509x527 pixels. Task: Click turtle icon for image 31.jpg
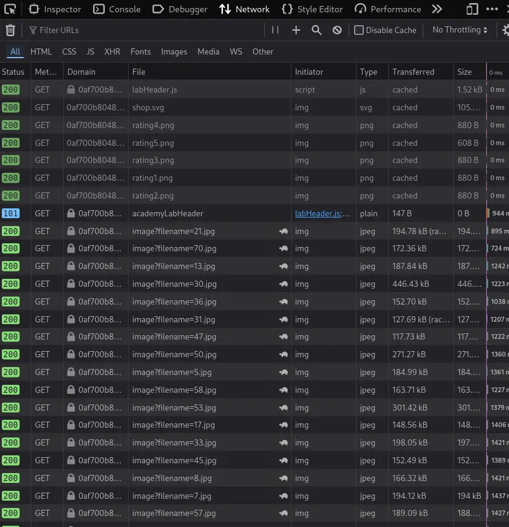[284, 319]
